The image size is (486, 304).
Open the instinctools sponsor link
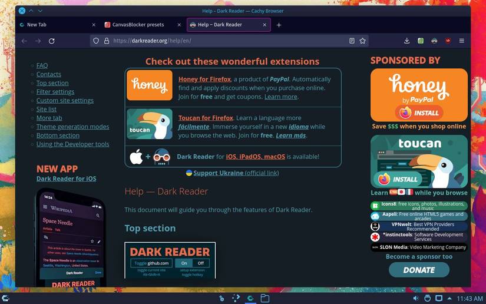419,237
